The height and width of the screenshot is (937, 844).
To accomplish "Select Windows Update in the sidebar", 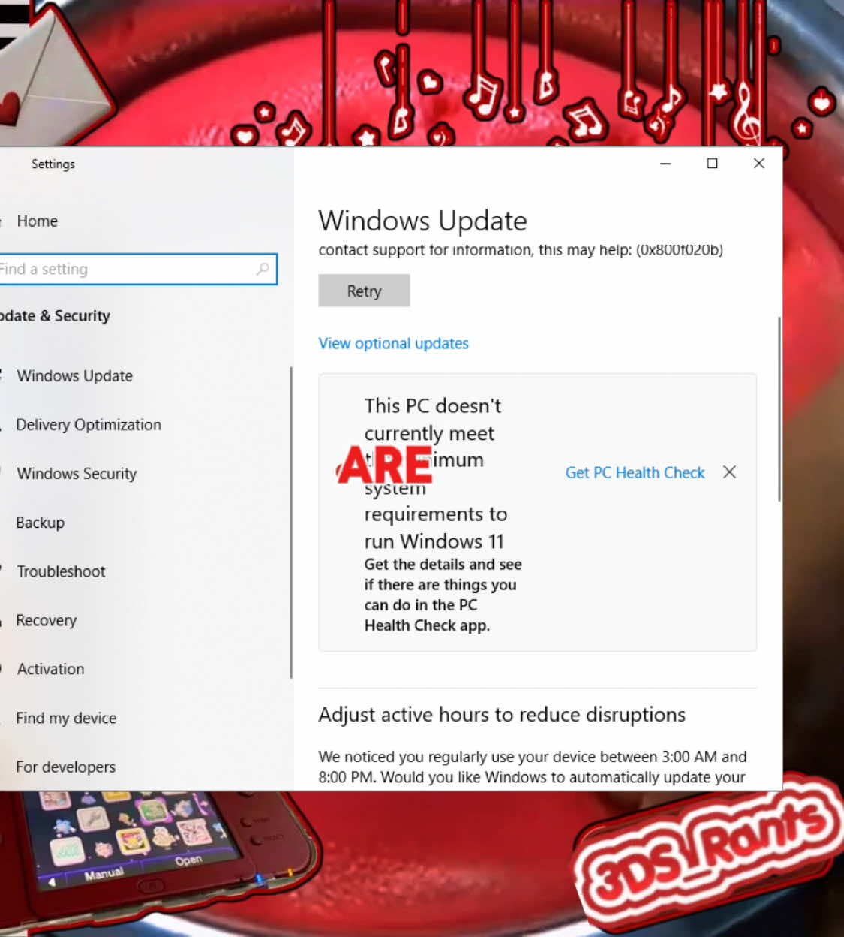I will (74, 375).
